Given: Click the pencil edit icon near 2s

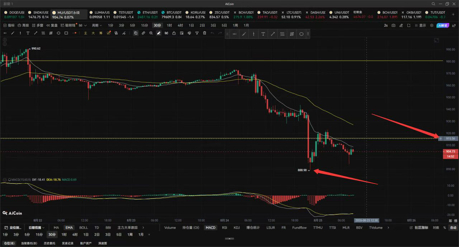Looking at the screenshot, I should tap(401, 25).
